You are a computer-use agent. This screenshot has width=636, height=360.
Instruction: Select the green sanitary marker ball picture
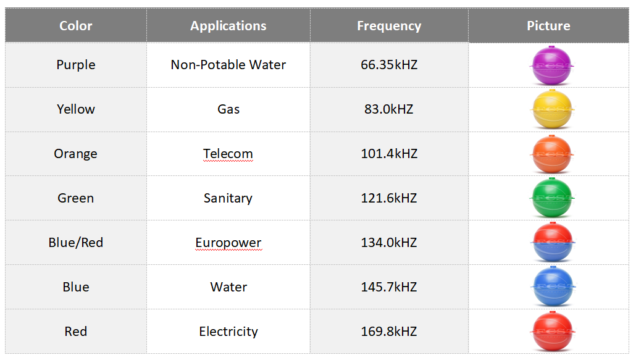pos(551,198)
